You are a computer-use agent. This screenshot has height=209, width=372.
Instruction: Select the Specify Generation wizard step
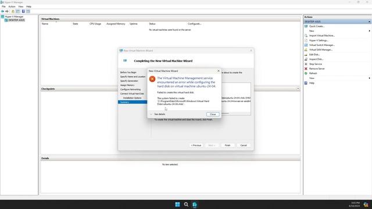[x=129, y=81]
